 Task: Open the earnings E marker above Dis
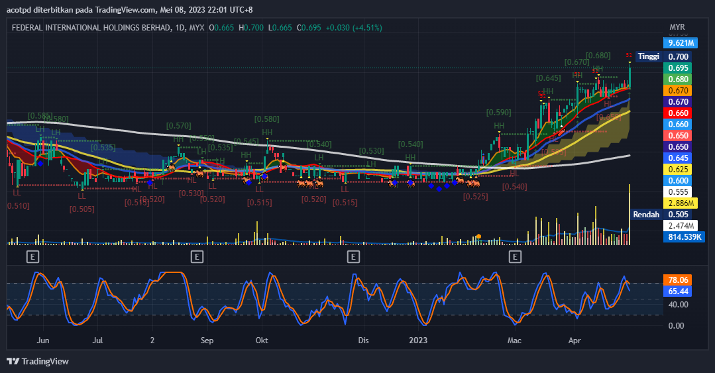point(353,256)
